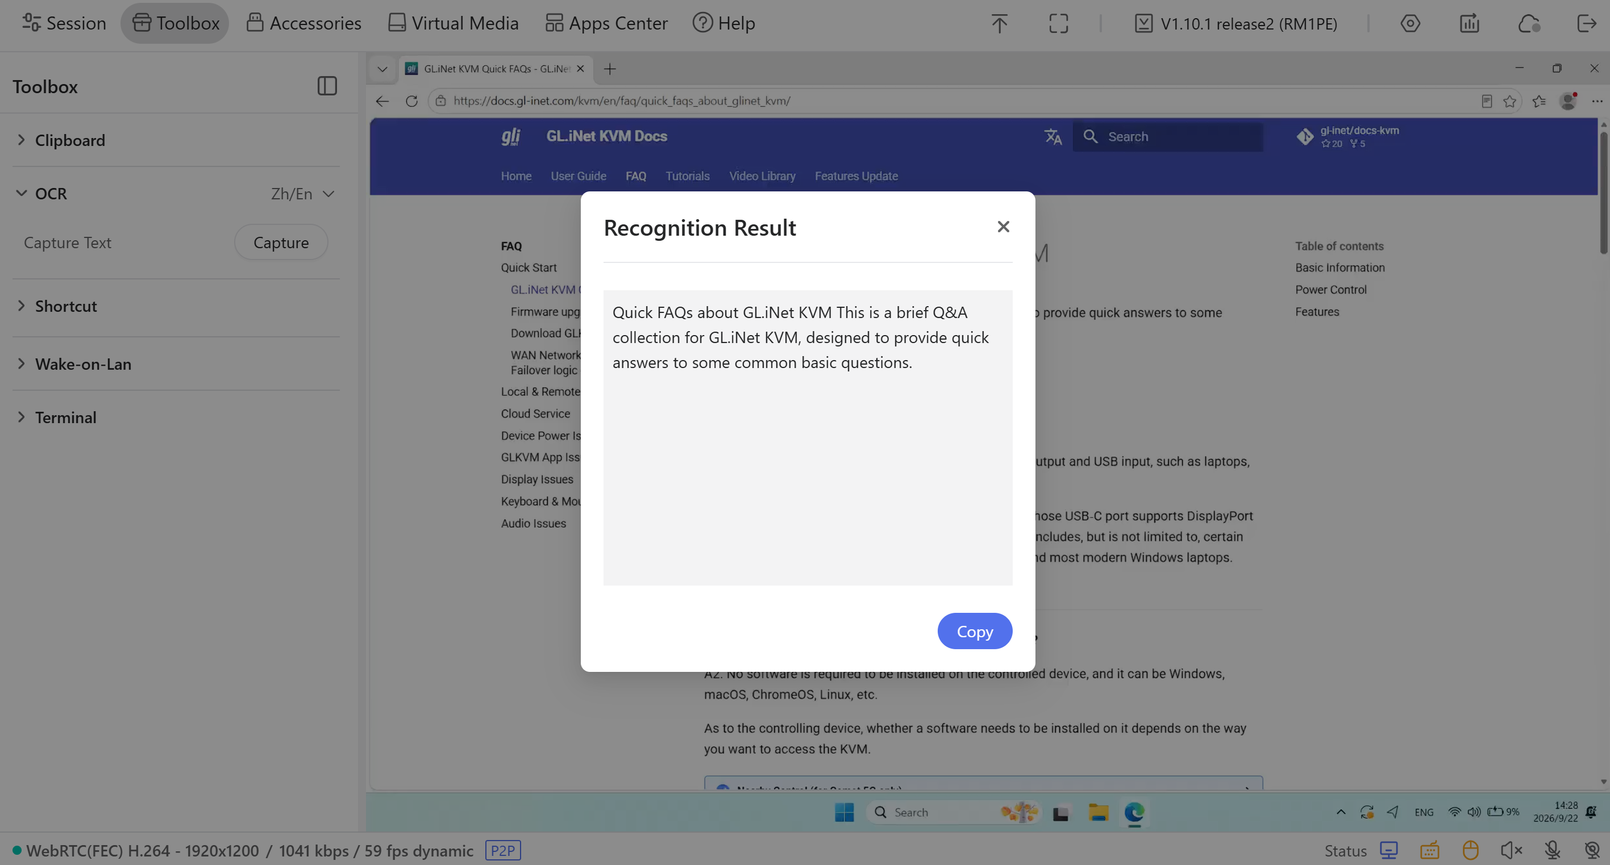Click the log out icon in top bar
The image size is (1610, 865).
pos(1587,23)
